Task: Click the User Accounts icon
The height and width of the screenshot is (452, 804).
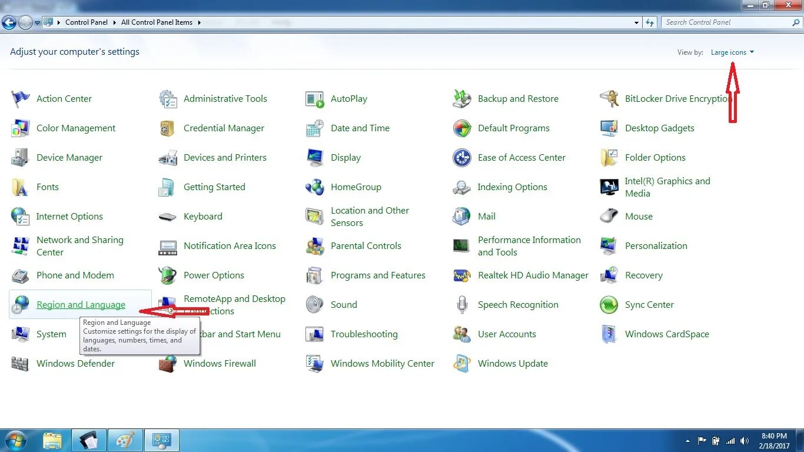Action: click(462, 334)
